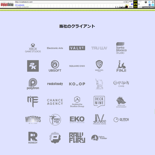The height and width of the screenshot is (155, 155).
Task: Click the Electronic Arts logo
Action: tap(55, 48)
